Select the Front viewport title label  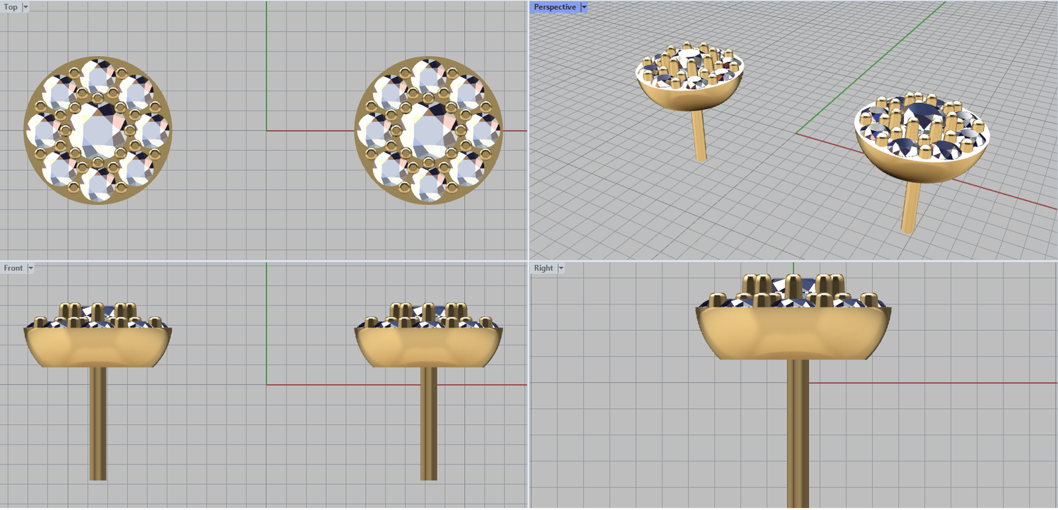13,268
